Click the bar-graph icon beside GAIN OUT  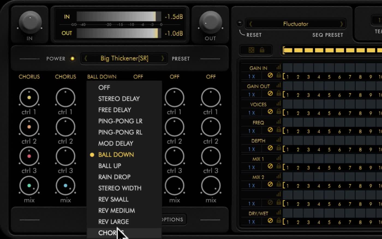click(x=278, y=85)
